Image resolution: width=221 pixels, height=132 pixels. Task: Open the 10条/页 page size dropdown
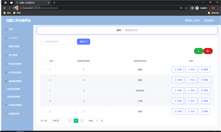point(57,121)
